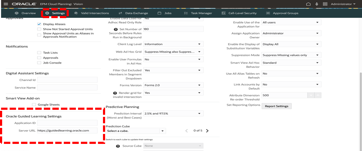Click help icon beside Set Number of Seconds
362x151 pixels.
pos(115,29)
